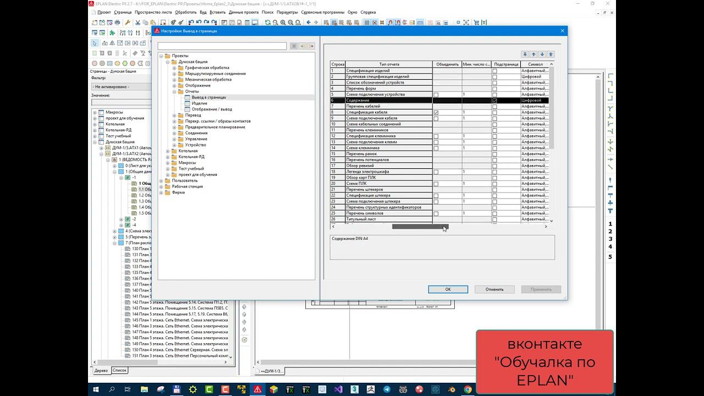Select 'Изделие' under Отчеты
704x396 pixels.
[200, 103]
